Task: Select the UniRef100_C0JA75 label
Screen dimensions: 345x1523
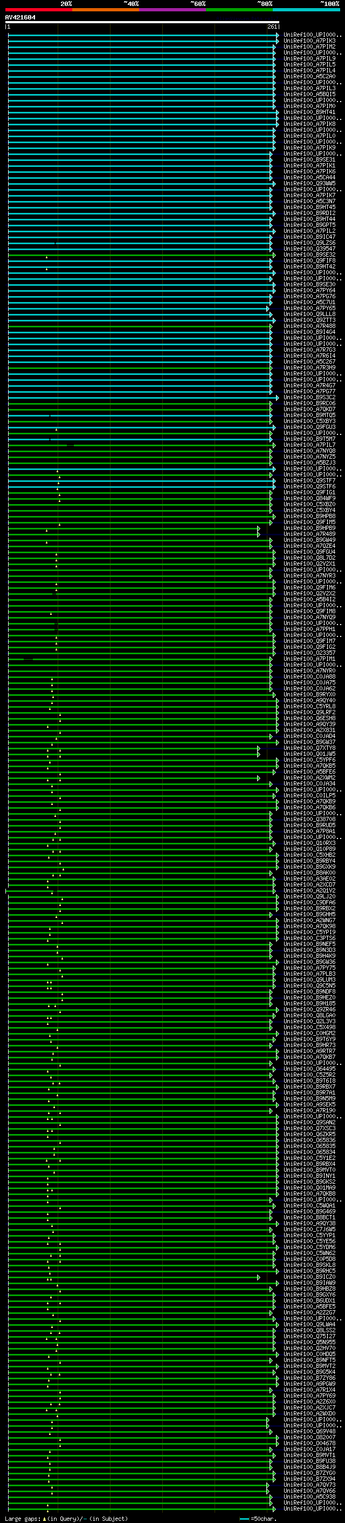Action: click(309, 682)
